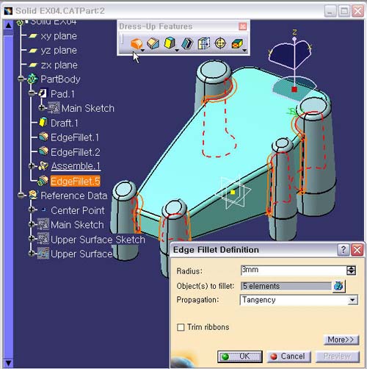This screenshot has width=367, height=369.
Task: Select the Thread/Tap tool icon
Action: point(220,43)
